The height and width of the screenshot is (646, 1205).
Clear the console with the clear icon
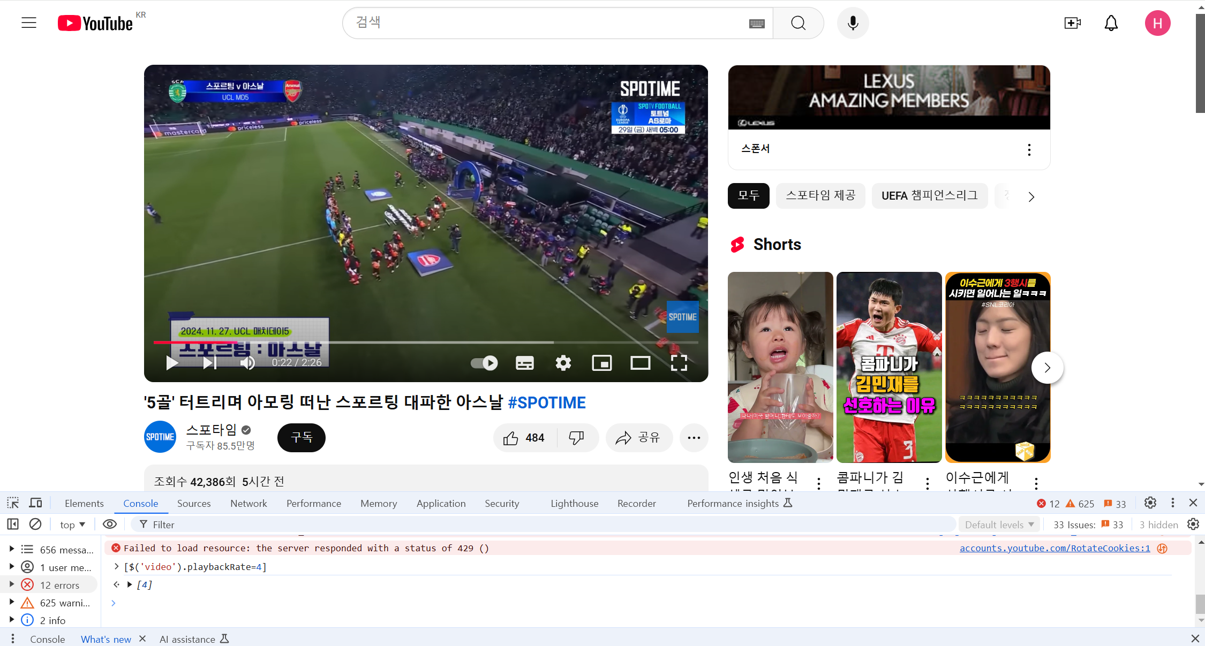(35, 525)
